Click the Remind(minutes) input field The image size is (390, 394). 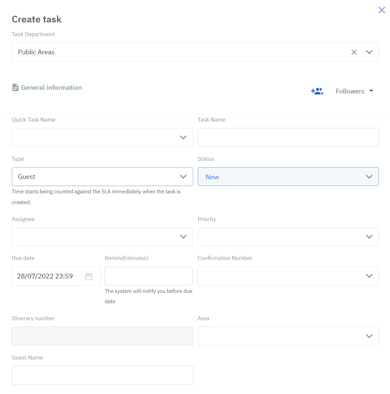149,276
